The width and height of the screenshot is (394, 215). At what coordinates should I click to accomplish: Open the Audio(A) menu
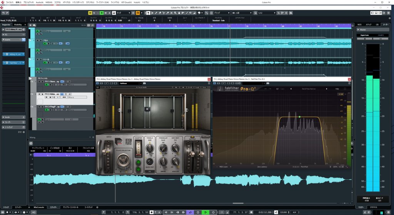point(39,2)
